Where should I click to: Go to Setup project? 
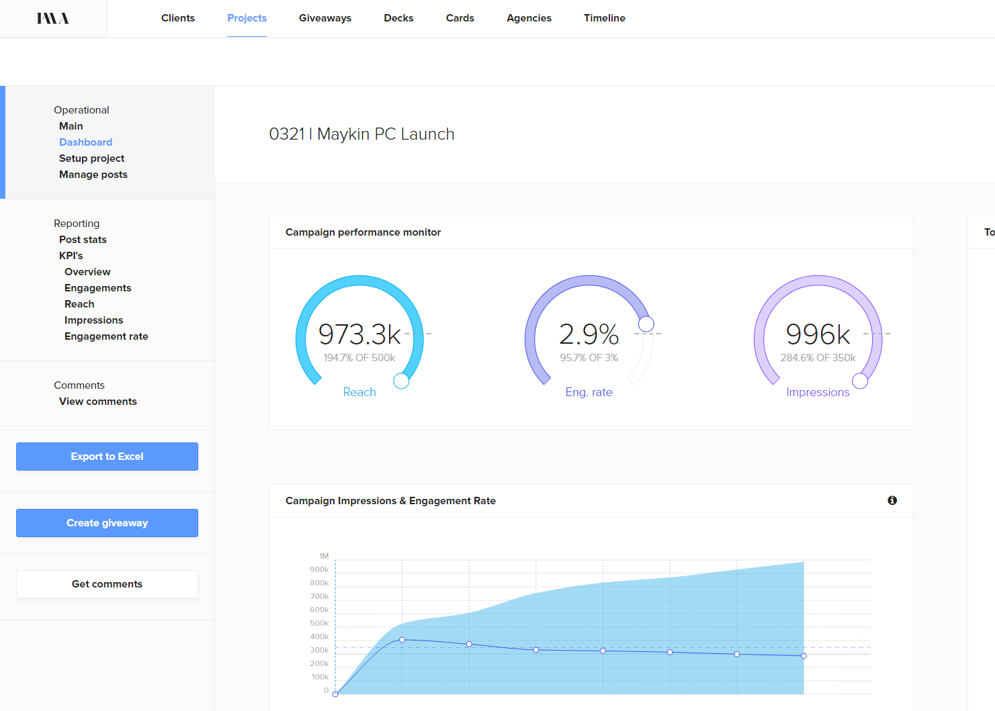(x=92, y=158)
